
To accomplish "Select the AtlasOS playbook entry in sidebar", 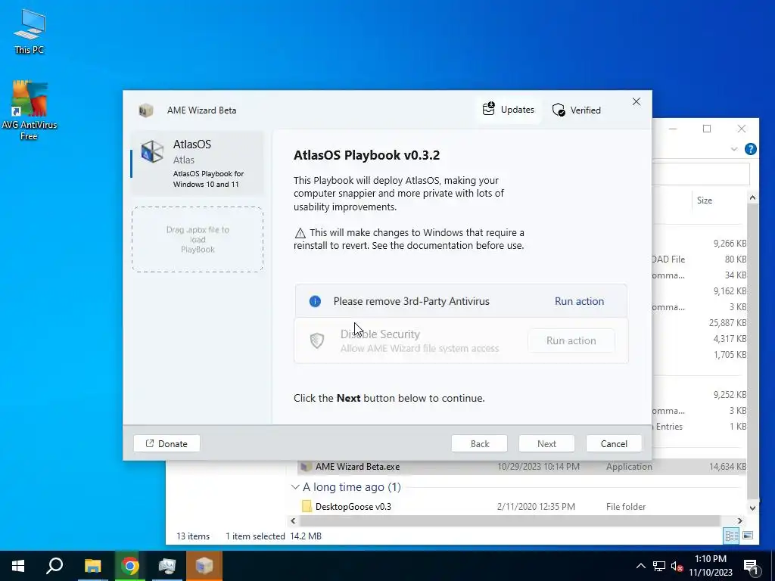I will click(198, 163).
